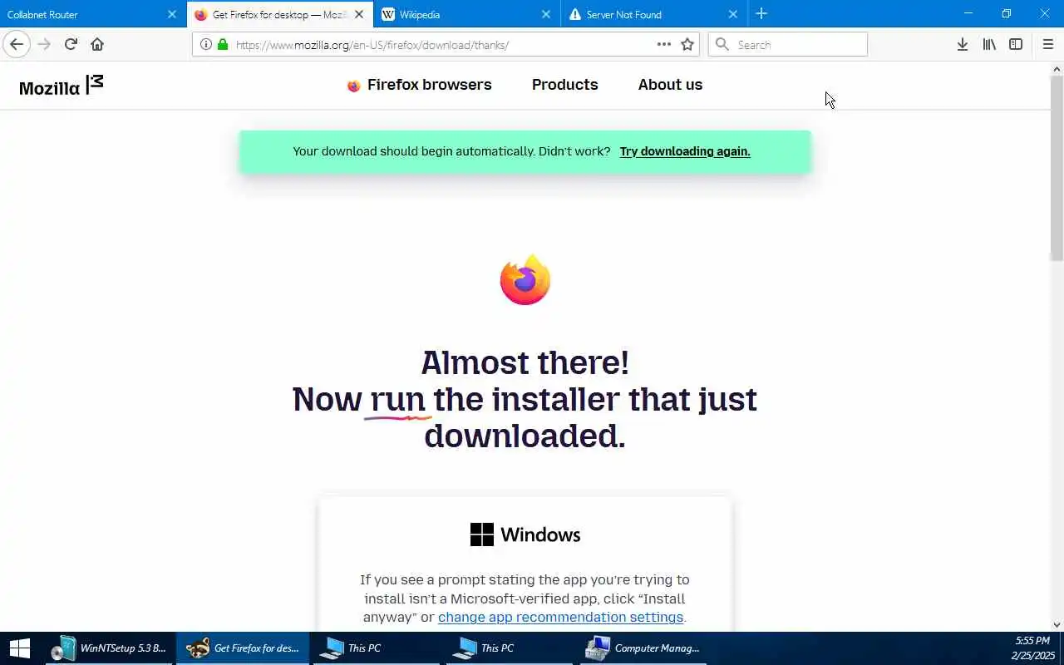Go back to the previous page
The image size is (1064, 665).
(17, 44)
